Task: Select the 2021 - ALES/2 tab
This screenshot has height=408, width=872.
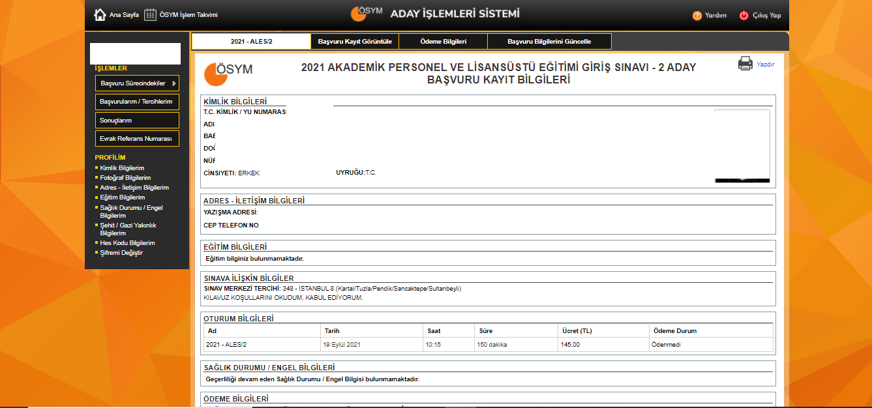Action: pos(251,41)
